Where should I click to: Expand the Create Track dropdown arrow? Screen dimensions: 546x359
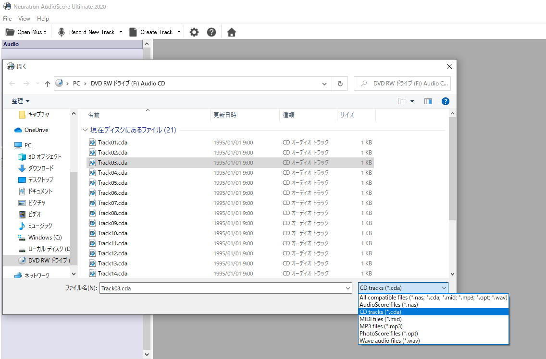tap(179, 32)
